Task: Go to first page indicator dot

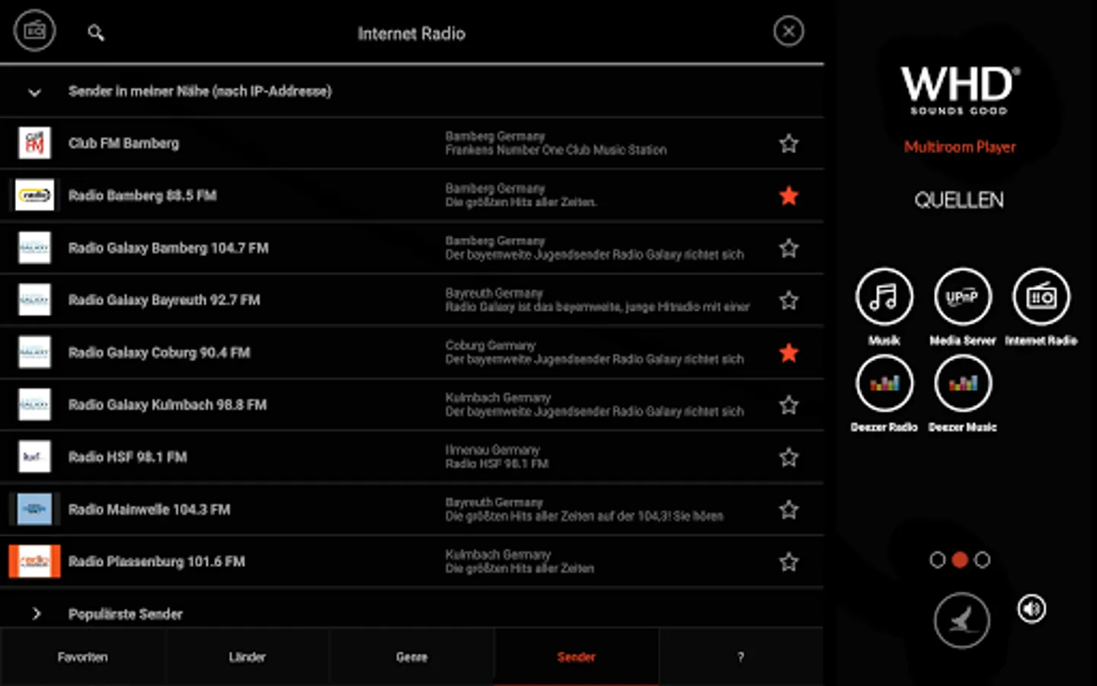Action: 937,560
